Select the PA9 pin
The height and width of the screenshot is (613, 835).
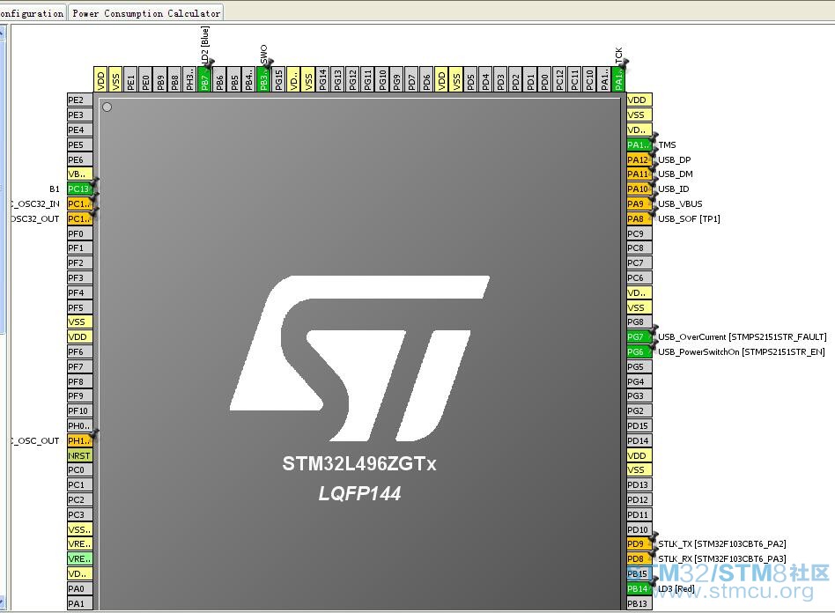pyautogui.click(x=639, y=203)
